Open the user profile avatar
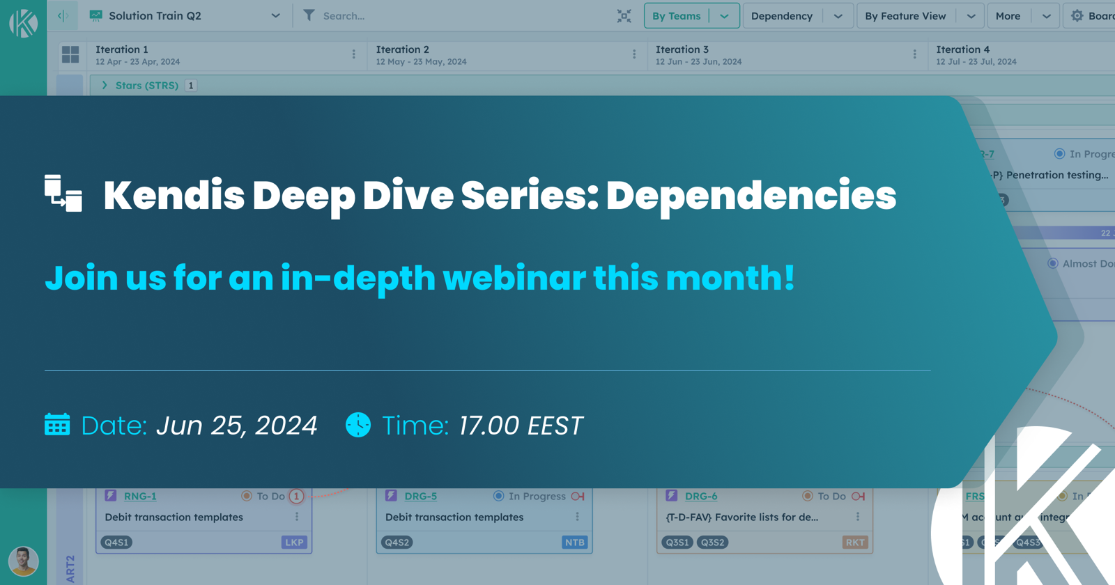This screenshot has width=1115, height=585. click(x=23, y=561)
